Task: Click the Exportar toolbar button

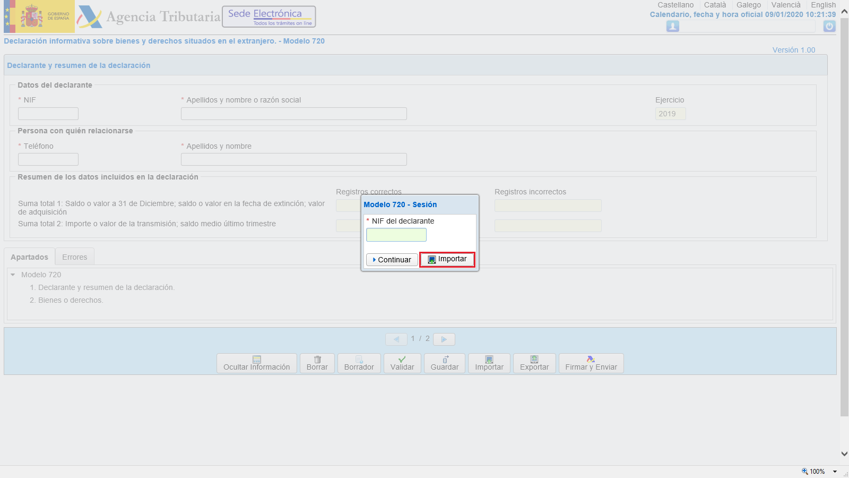Action: pyautogui.click(x=534, y=363)
